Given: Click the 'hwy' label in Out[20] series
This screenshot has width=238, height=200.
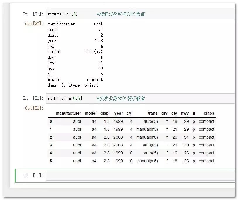Looking at the screenshot, I should pyautogui.click(x=51, y=69).
